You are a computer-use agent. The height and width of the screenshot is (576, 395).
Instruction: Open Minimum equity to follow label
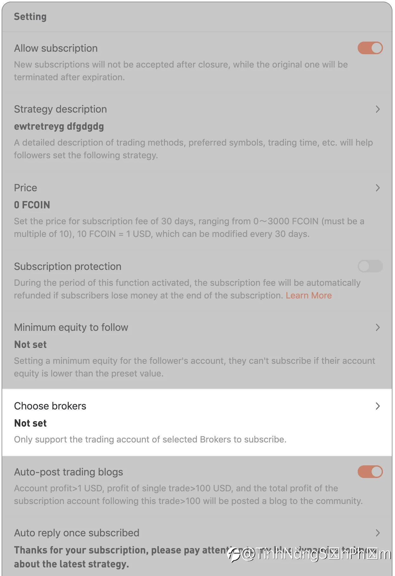(x=71, y=327)
